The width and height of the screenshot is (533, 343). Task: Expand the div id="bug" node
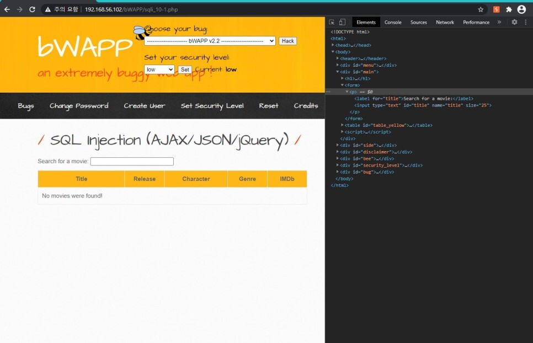point(338,172)
